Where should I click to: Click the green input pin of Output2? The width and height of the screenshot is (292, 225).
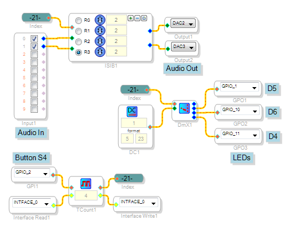pyautogui.click(x=168, y=49)
